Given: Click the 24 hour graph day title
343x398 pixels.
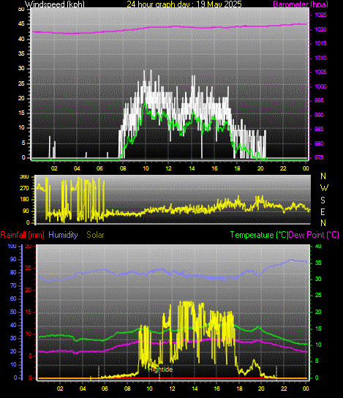Looking at the screenshot, I should [x=184, y=4].
